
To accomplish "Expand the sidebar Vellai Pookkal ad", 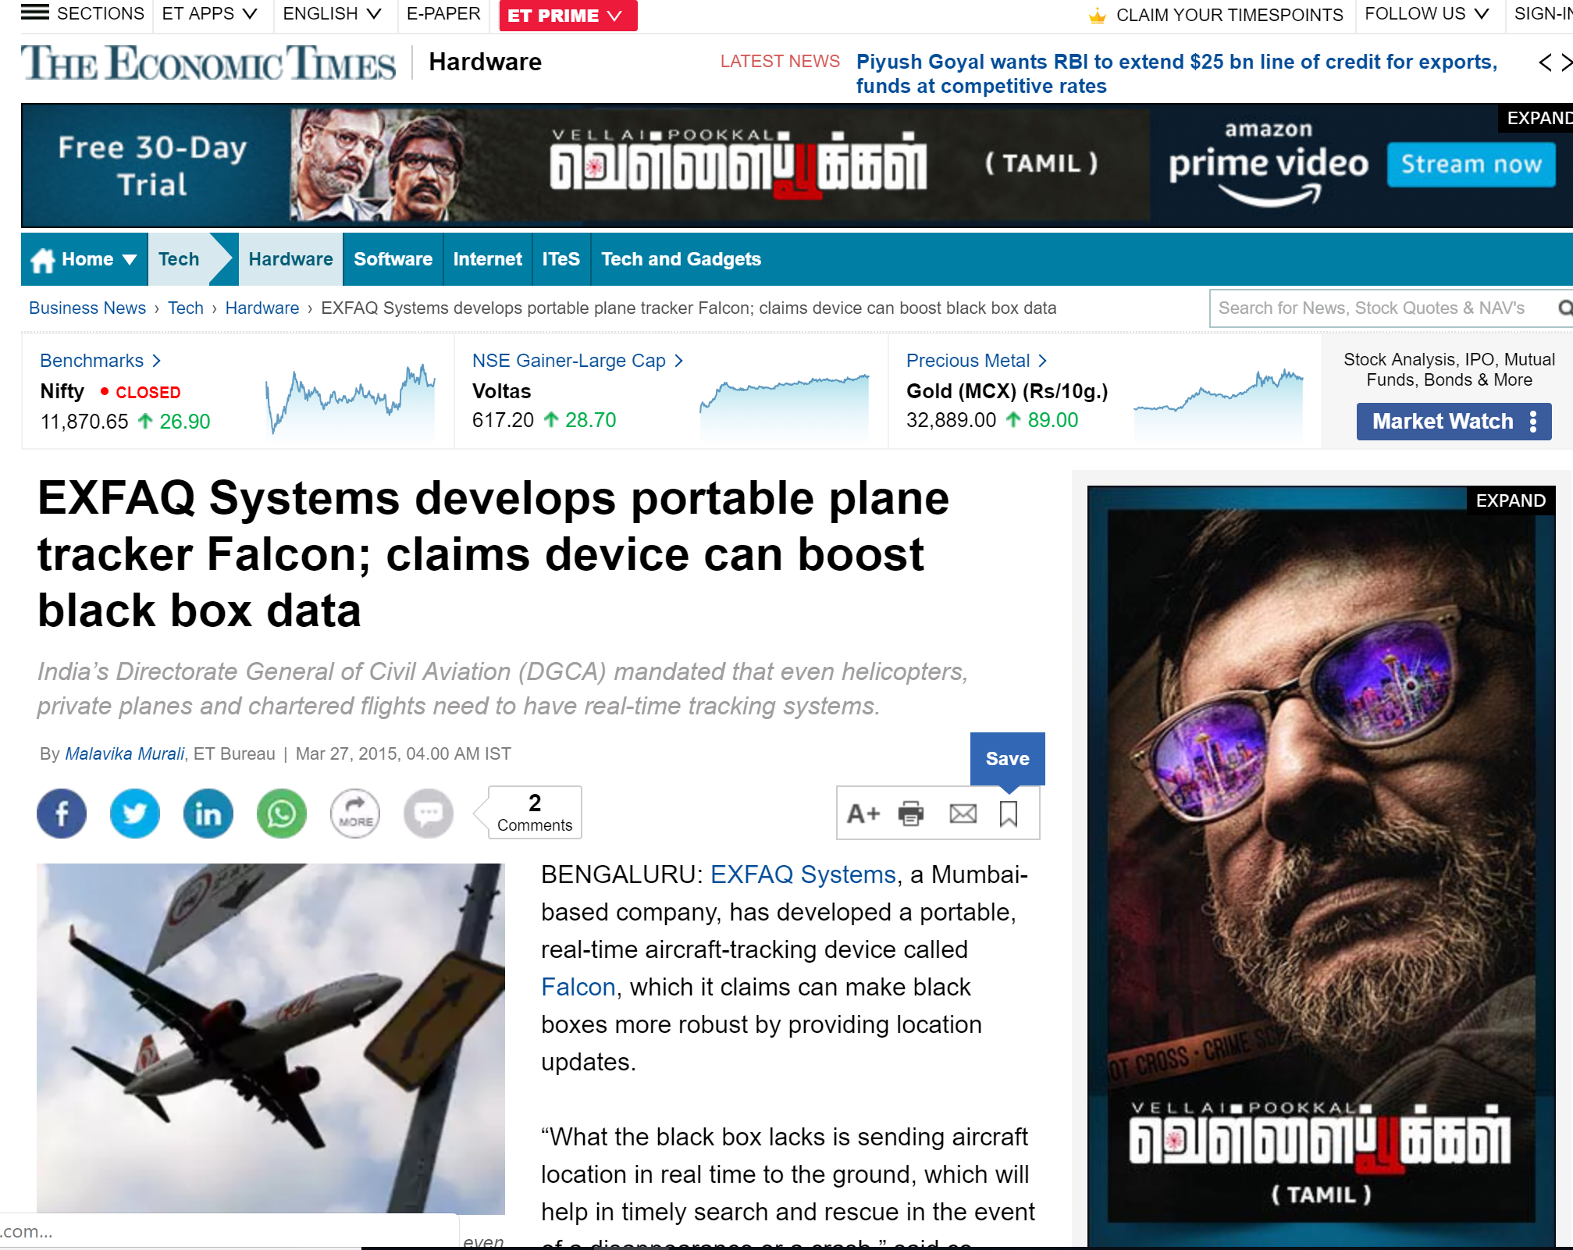I will click(1511, 500).
